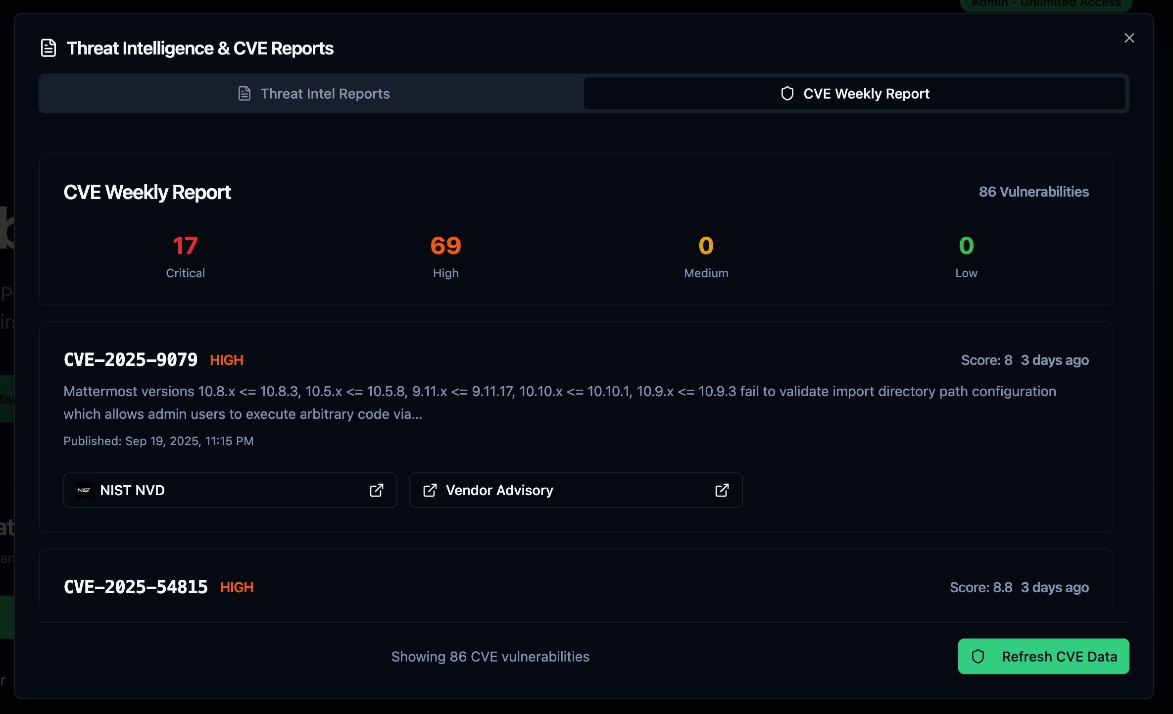Click the document icon beside the modal title

point(49,48)
